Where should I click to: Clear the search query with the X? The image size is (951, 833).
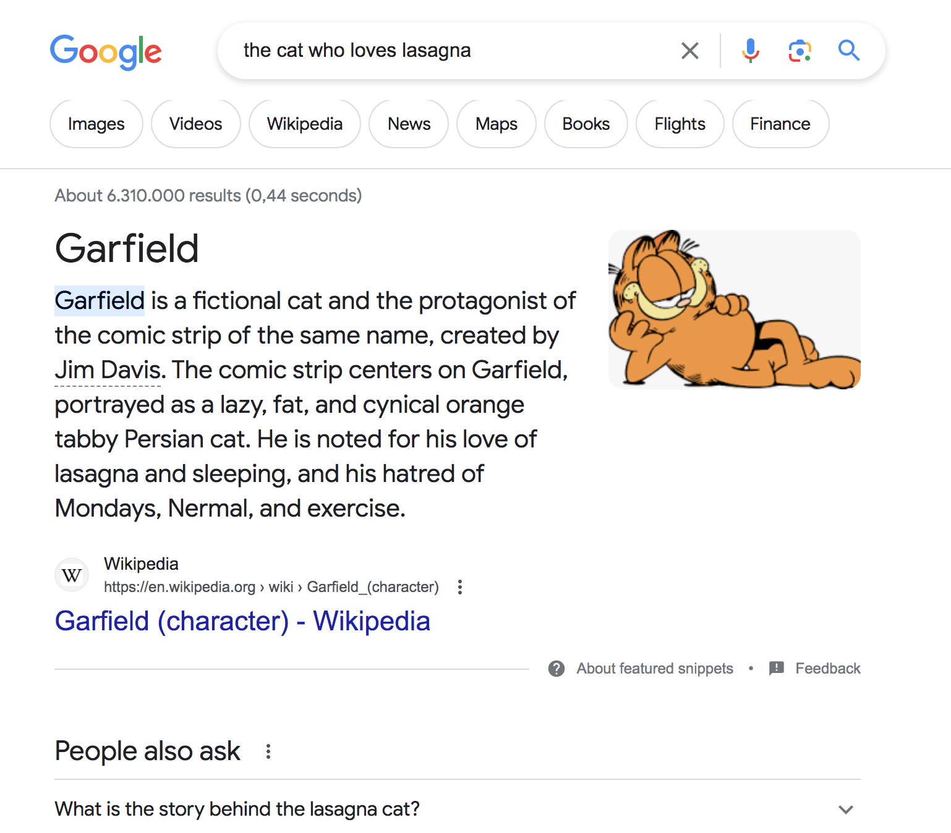689,51
